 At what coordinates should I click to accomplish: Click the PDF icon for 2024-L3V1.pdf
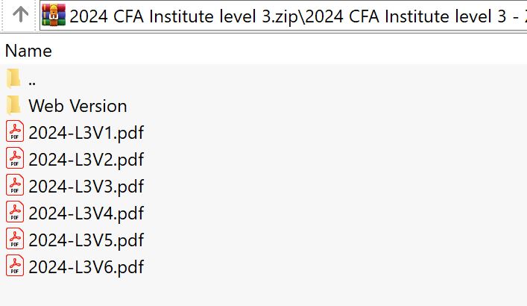[14, 132]
